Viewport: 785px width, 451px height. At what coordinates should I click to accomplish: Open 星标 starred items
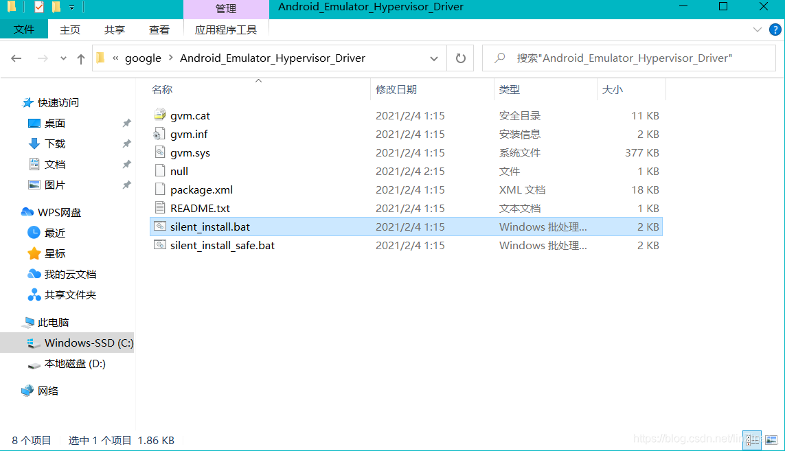point(54,253)
